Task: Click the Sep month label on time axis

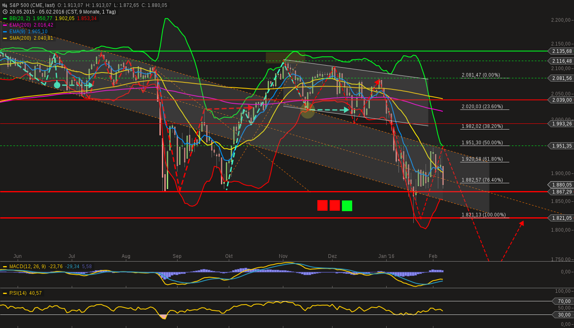Action: 177,256
